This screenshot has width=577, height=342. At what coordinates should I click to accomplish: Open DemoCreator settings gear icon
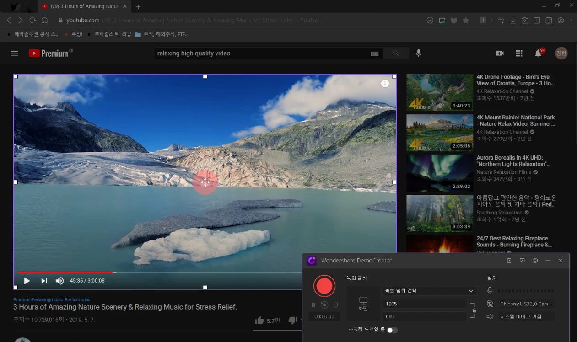click(x=535, y=261)
